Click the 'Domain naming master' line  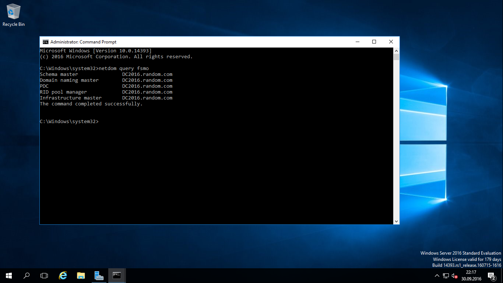pyautogui.click(x=106, y=80)
